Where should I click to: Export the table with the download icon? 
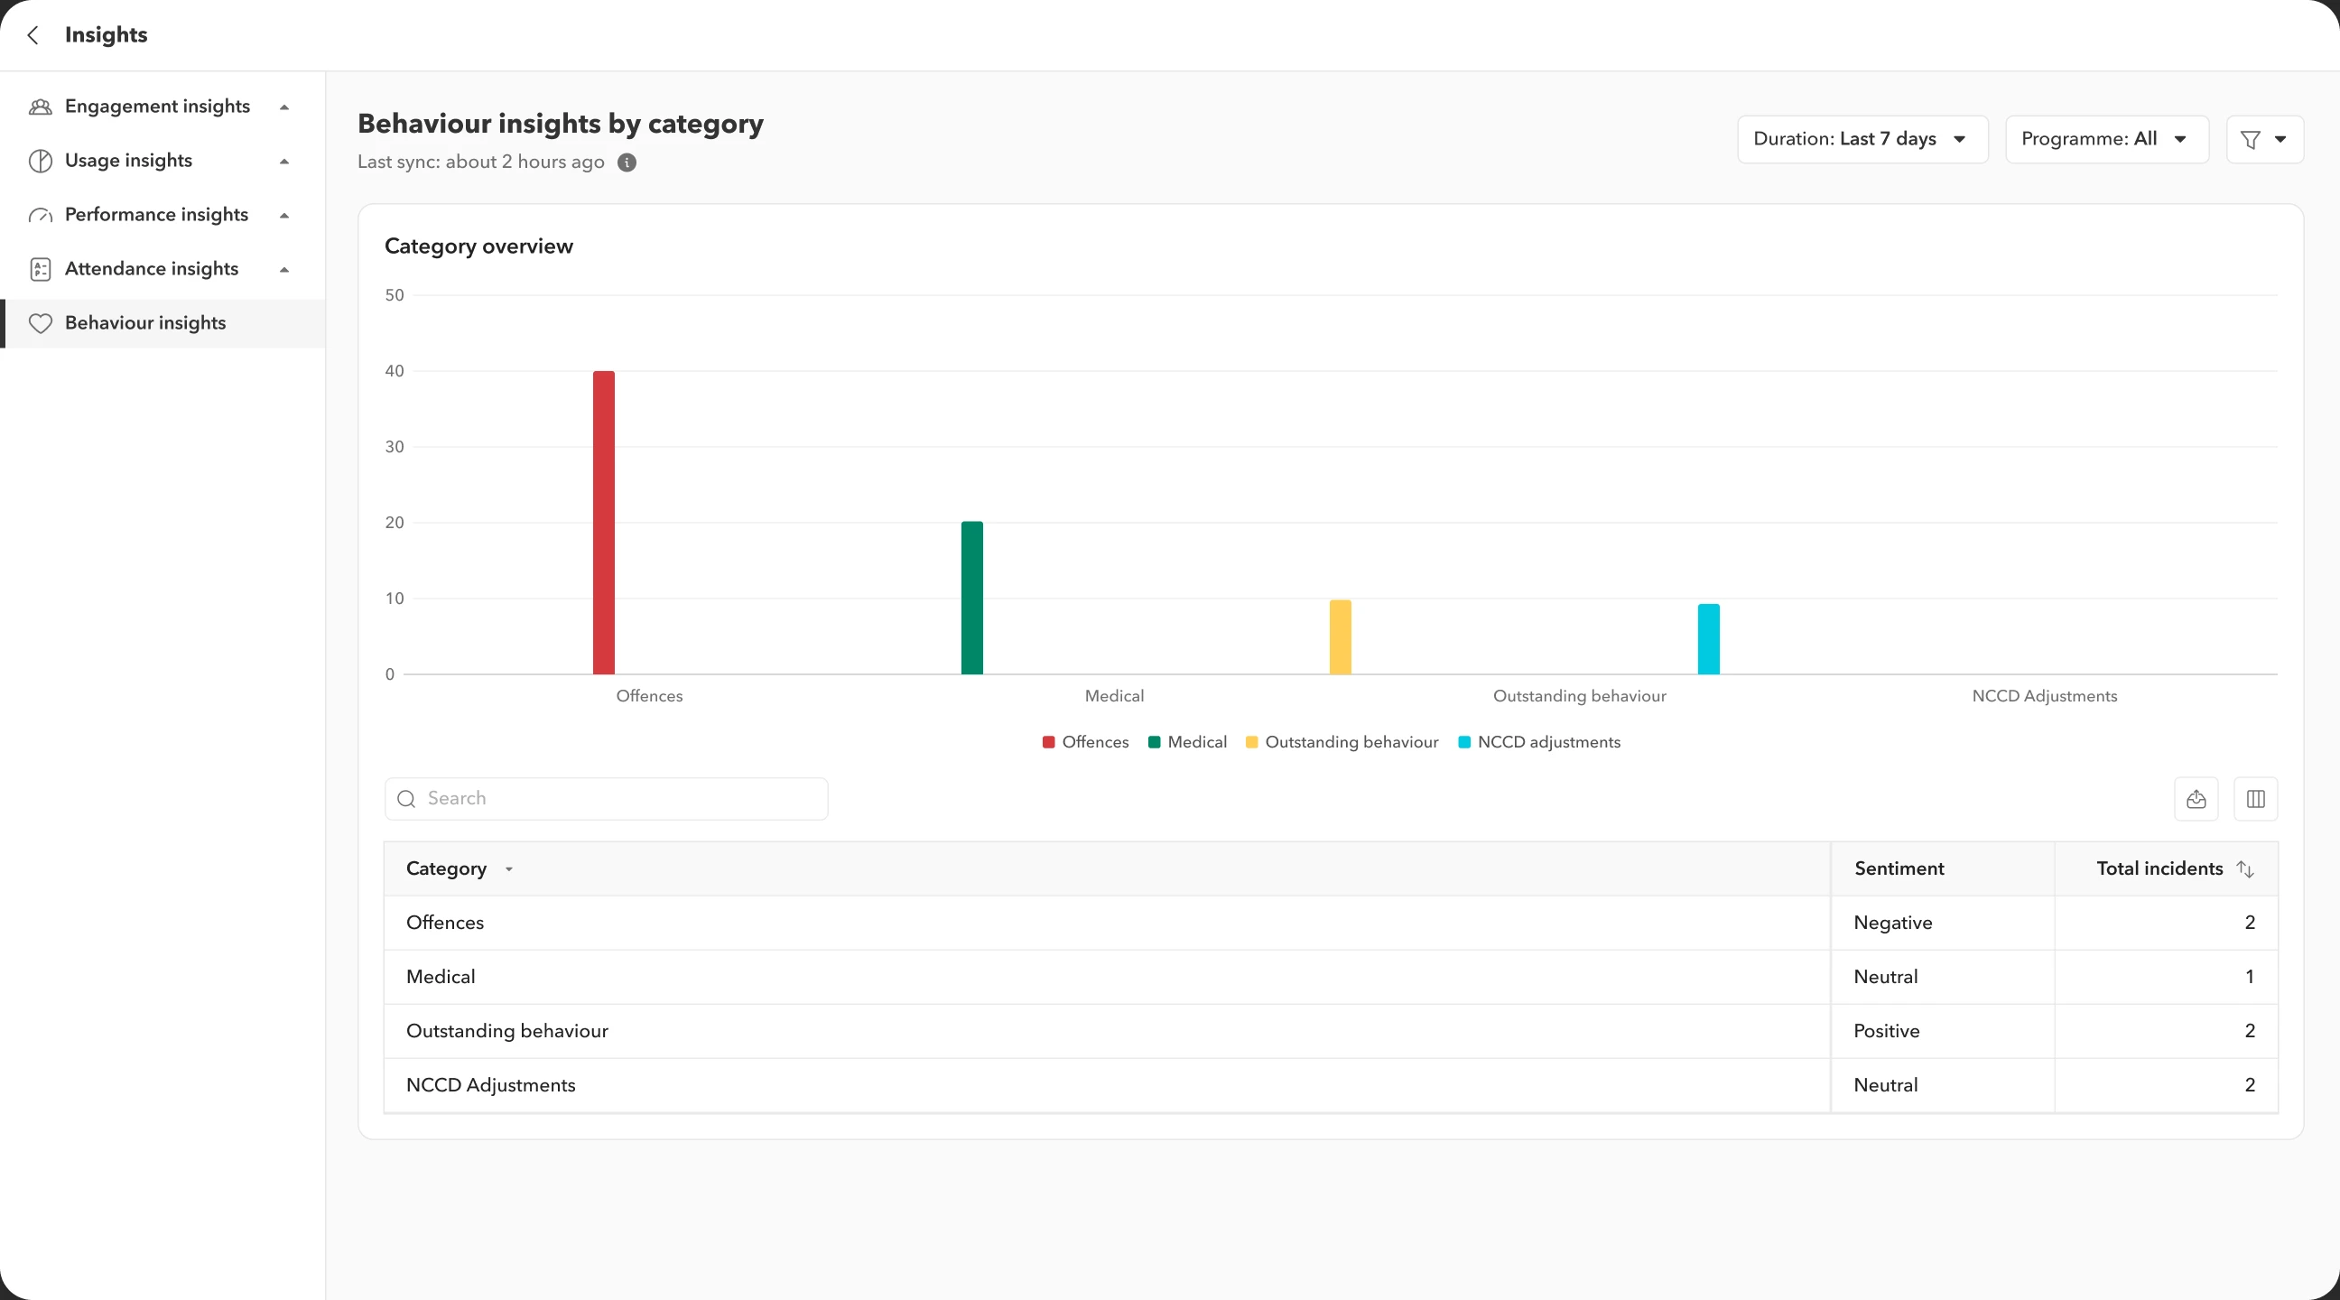2196,799
